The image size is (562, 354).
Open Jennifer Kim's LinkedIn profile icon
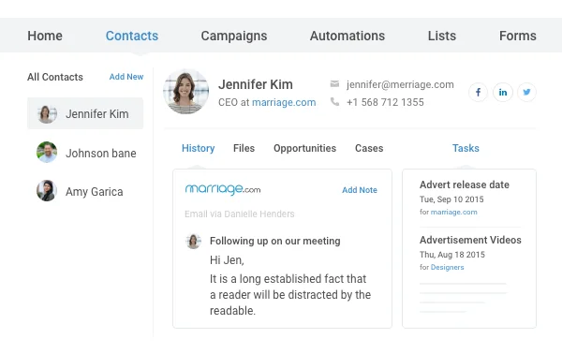pyautogui.click(x=503, y=93)
